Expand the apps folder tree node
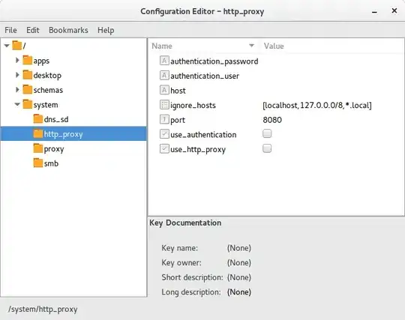This screenshot has height=320, width=405. tap(17, 61)
